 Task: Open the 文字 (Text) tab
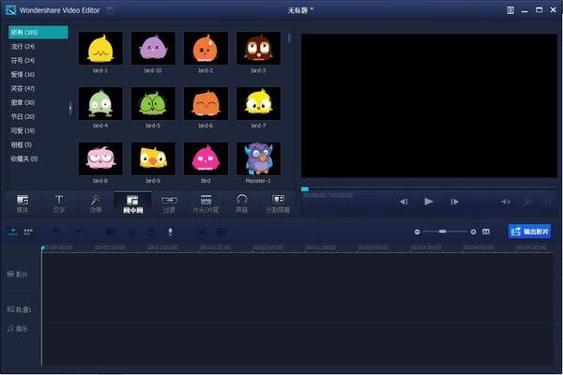click(59, 203)
